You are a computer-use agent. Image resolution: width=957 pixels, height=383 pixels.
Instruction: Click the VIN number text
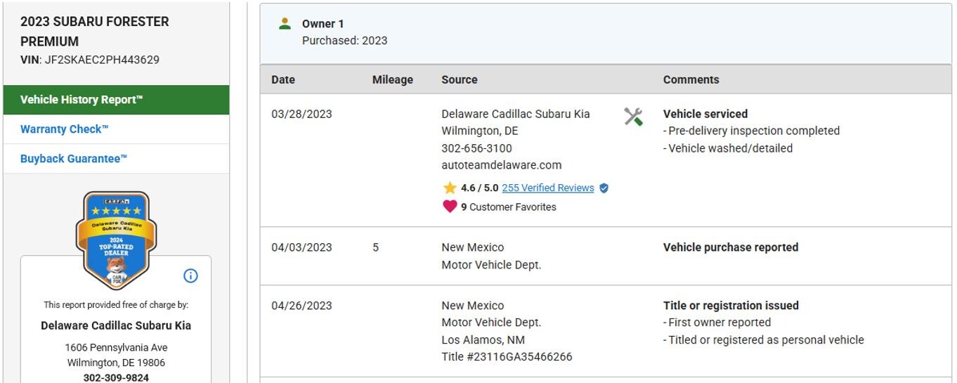coord(102,60)
